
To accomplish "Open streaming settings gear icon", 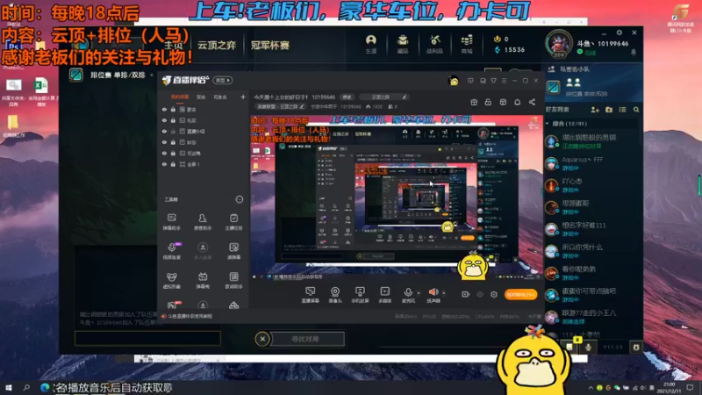I will 494,294.
